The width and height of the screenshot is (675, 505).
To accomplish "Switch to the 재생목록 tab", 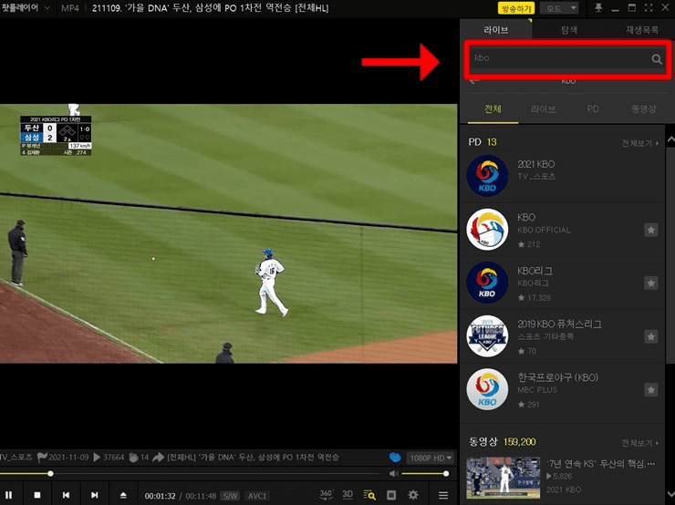I will tap(642, 30).
